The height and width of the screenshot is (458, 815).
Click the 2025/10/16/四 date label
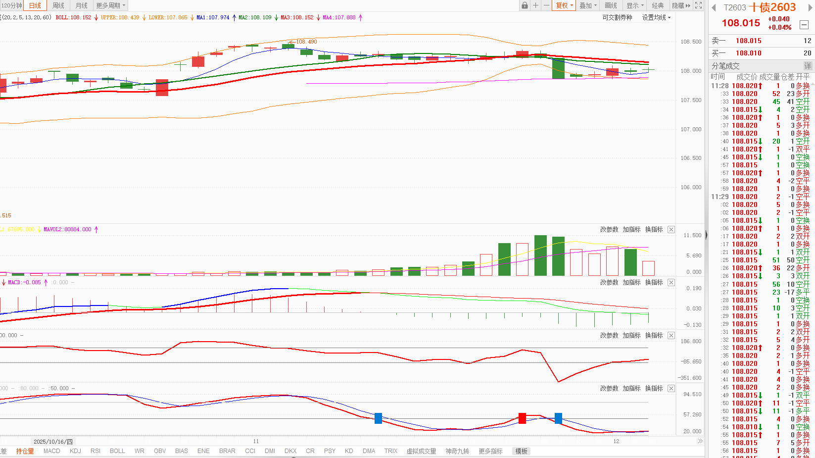pyautogui.click(x=53, y=441)
